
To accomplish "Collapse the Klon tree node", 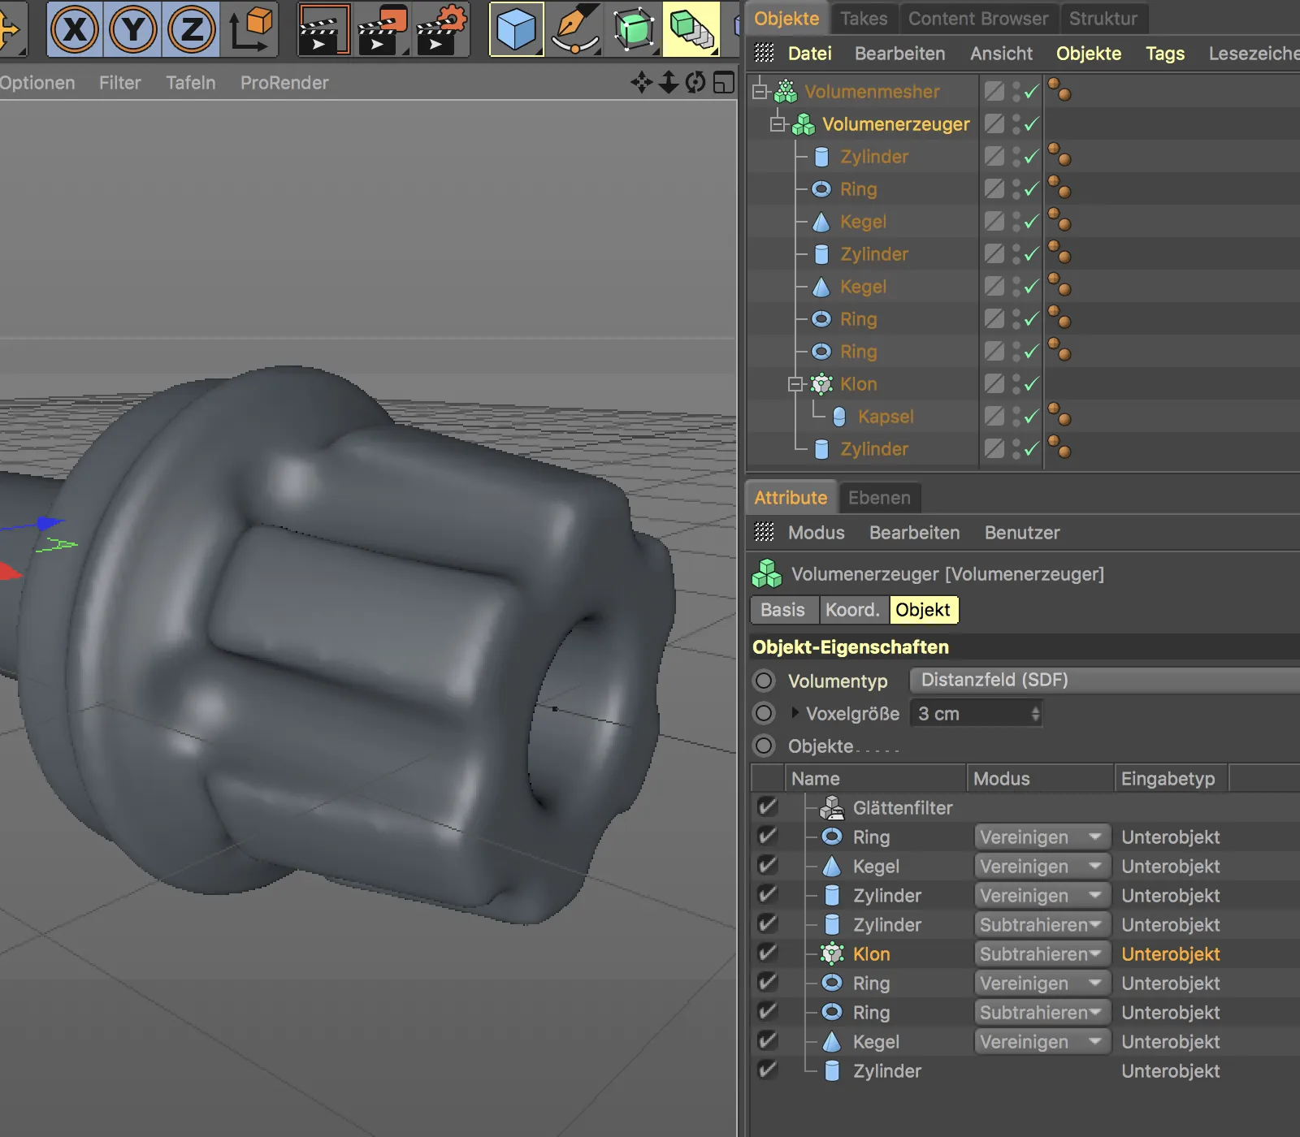I will [795, 384].
